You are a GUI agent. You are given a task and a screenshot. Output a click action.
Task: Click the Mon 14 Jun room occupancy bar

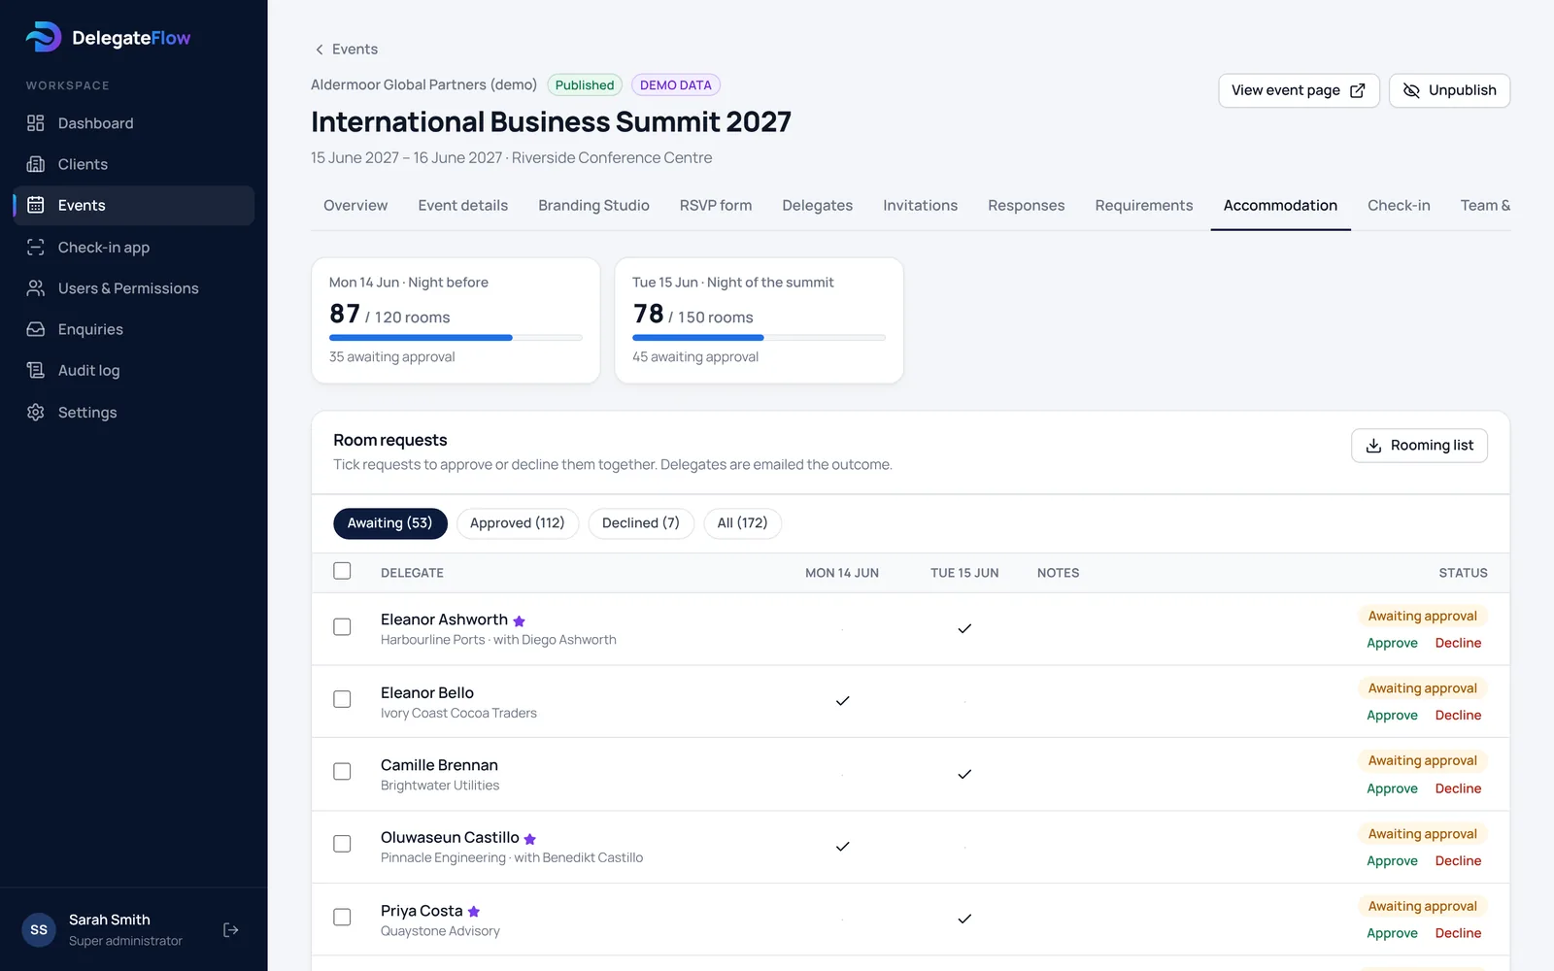coord(456,338)
